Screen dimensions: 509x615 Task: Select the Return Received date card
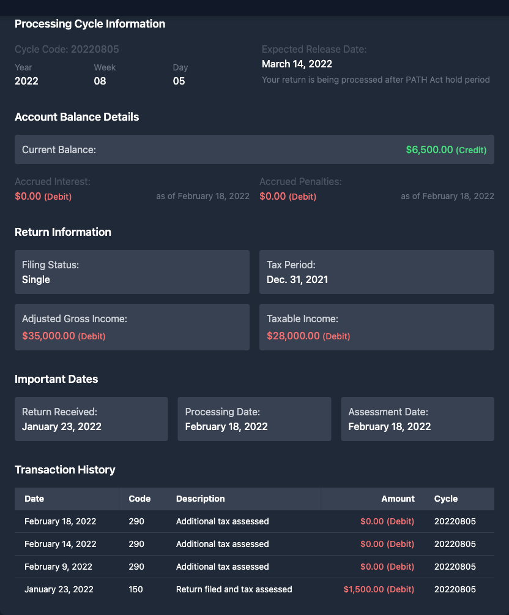click(91, 419)
